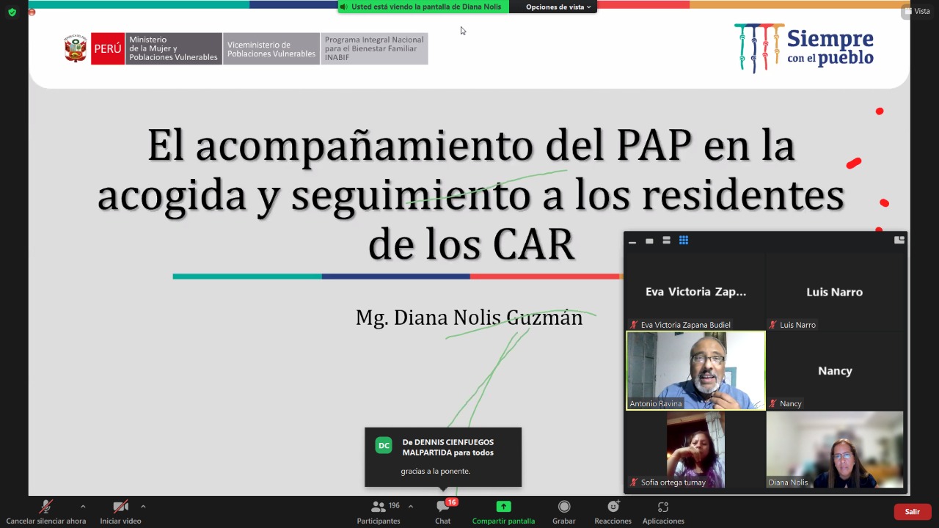939x528 pixels.
Task: Expand participants options arrow beside 196
Action: pyautogui.click(x=410, y=506)
